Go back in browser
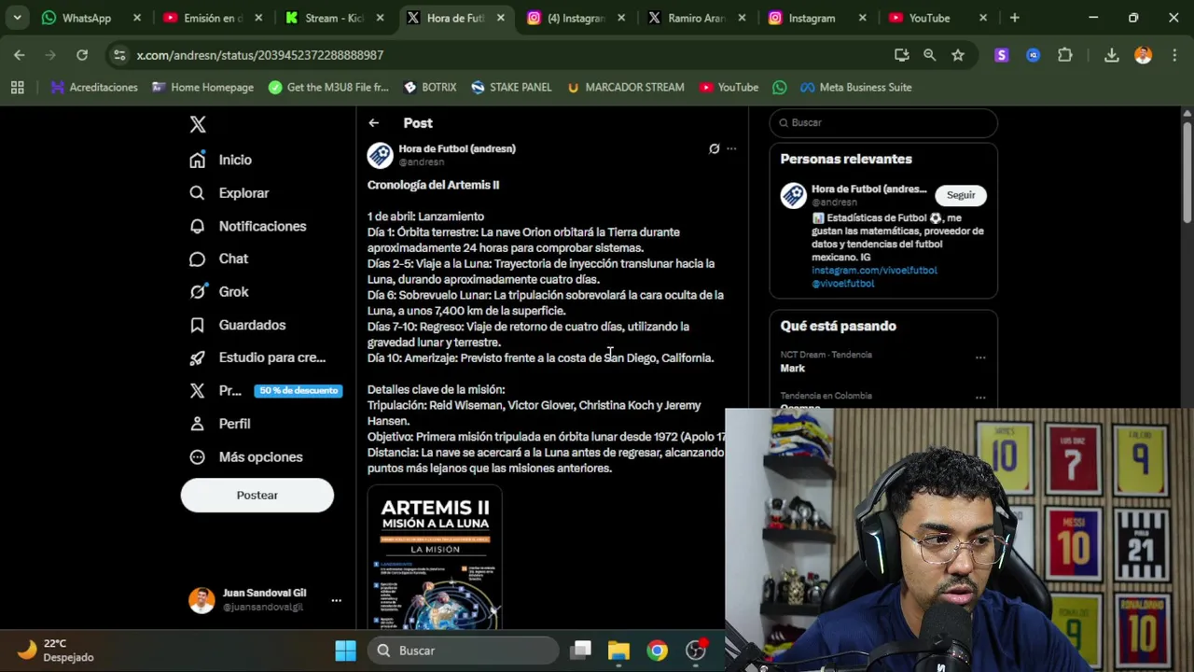 pyautogui.click(x=20, y=55)
